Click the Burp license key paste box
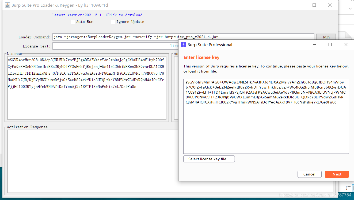The height and width of the screenshot is (200, 354). click(x=266, y=116)
